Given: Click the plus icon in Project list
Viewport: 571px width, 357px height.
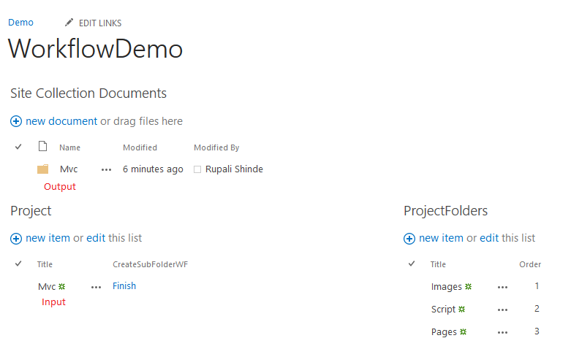Looking at the screenshot, I should point(16,238).
